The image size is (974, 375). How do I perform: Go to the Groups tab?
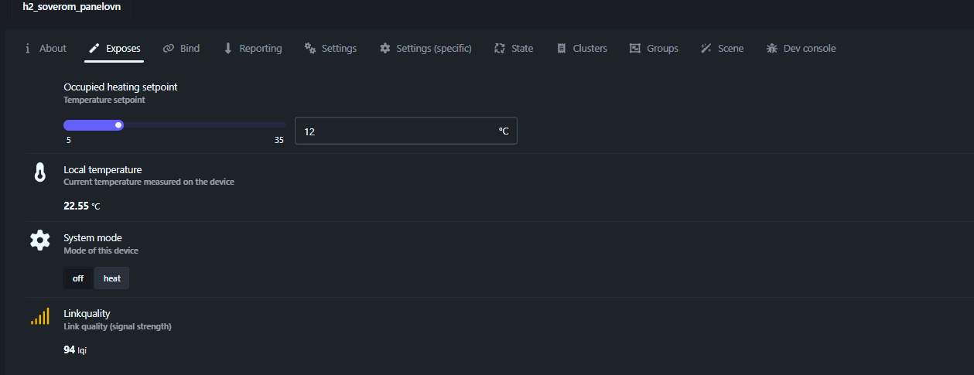click(x=654, y=49)
